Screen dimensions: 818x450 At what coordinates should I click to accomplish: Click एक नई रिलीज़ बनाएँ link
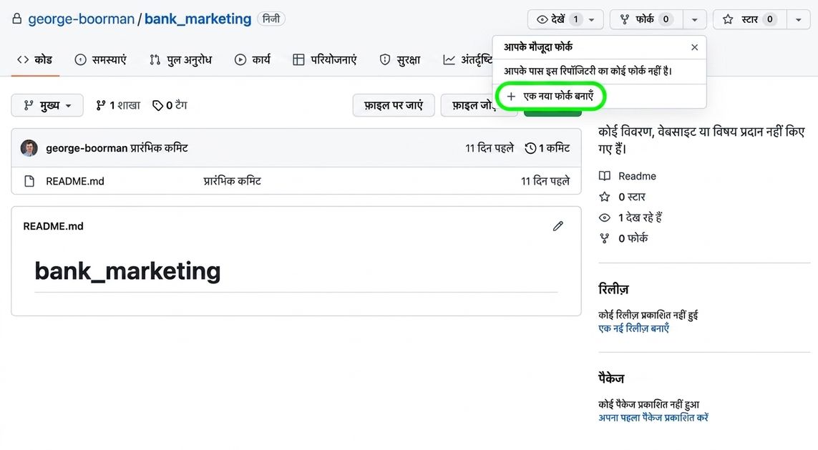coord(634,328)
